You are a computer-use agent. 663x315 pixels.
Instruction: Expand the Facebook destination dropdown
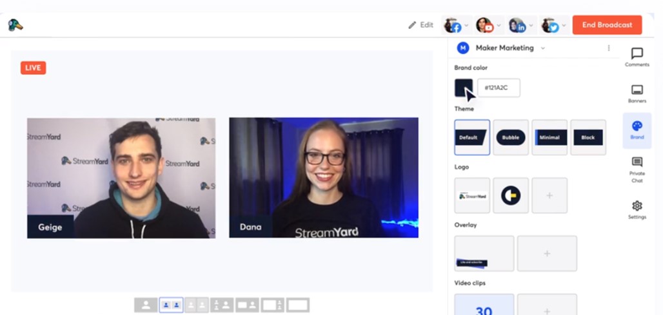[466, 26]
